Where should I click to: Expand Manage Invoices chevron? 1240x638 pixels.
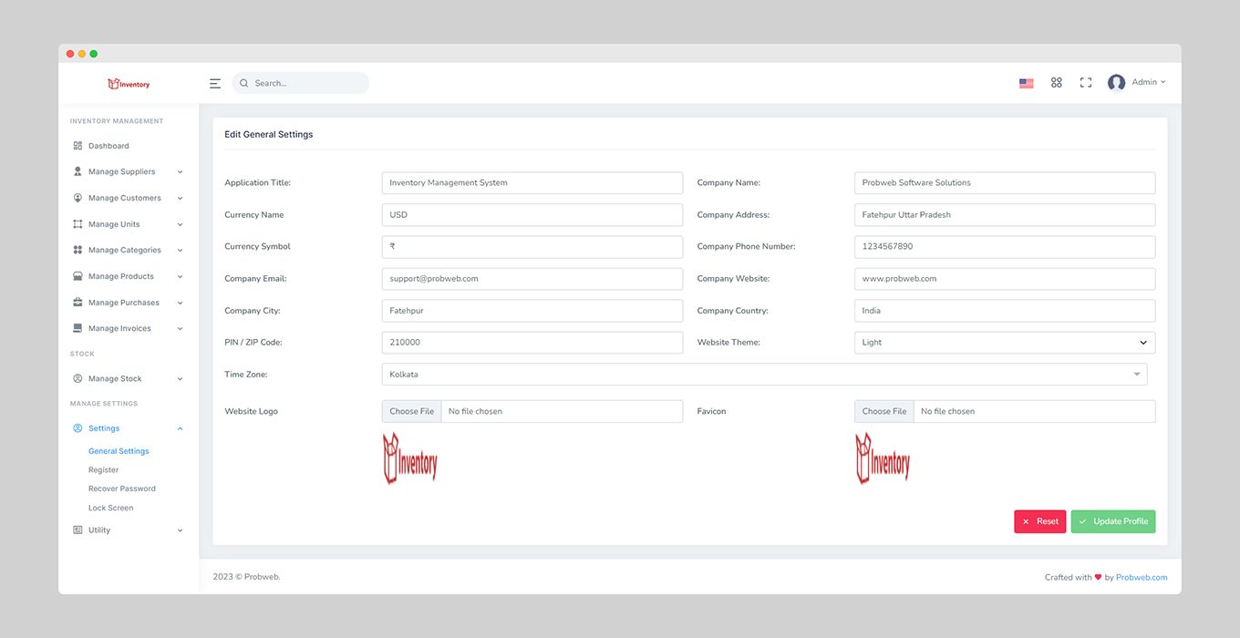[x=180, y=329]
